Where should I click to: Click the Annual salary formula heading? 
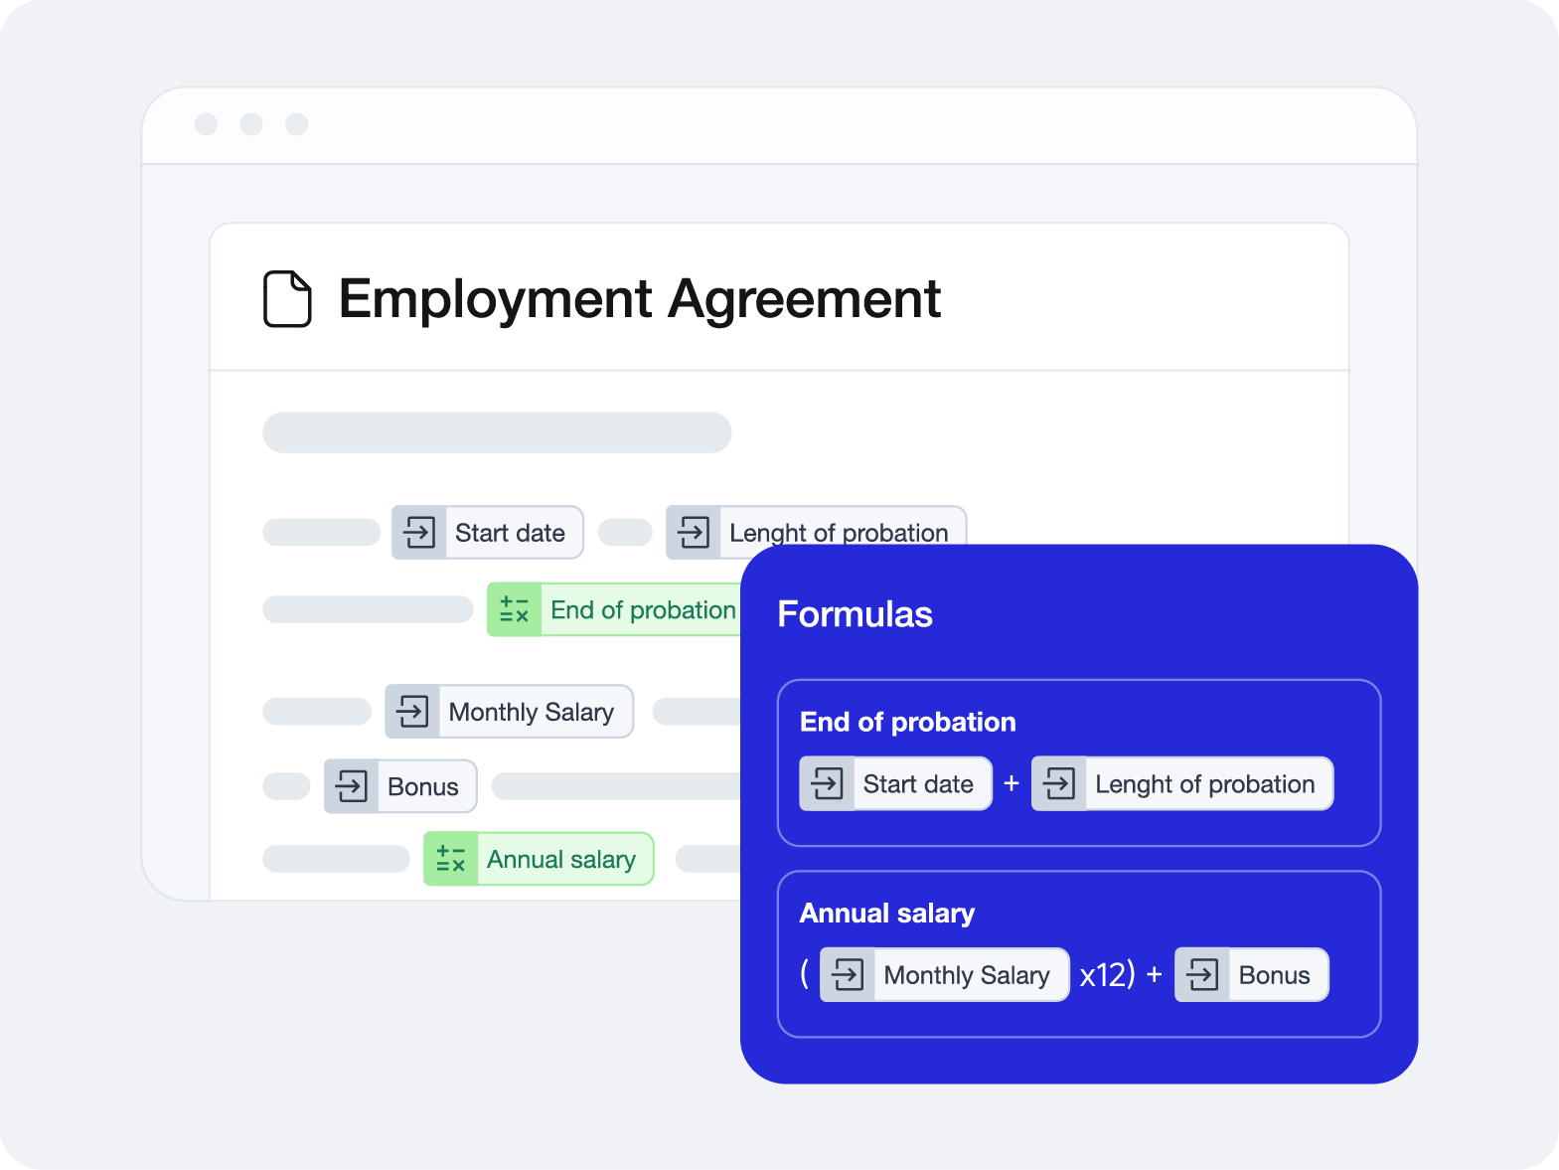coord(886,913)
